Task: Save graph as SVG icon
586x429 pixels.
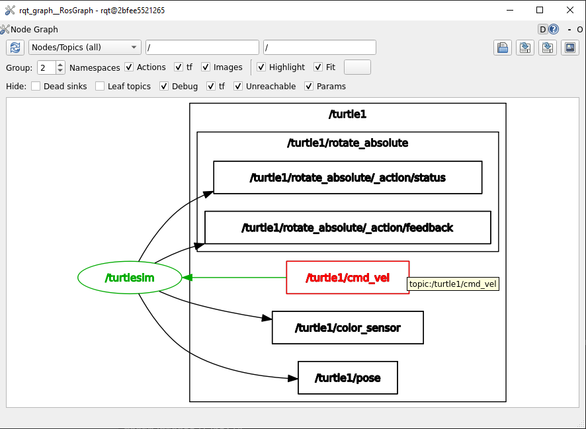Action: coord(548,48)
